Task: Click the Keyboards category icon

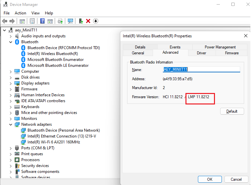Action: (x=17, y=107)
